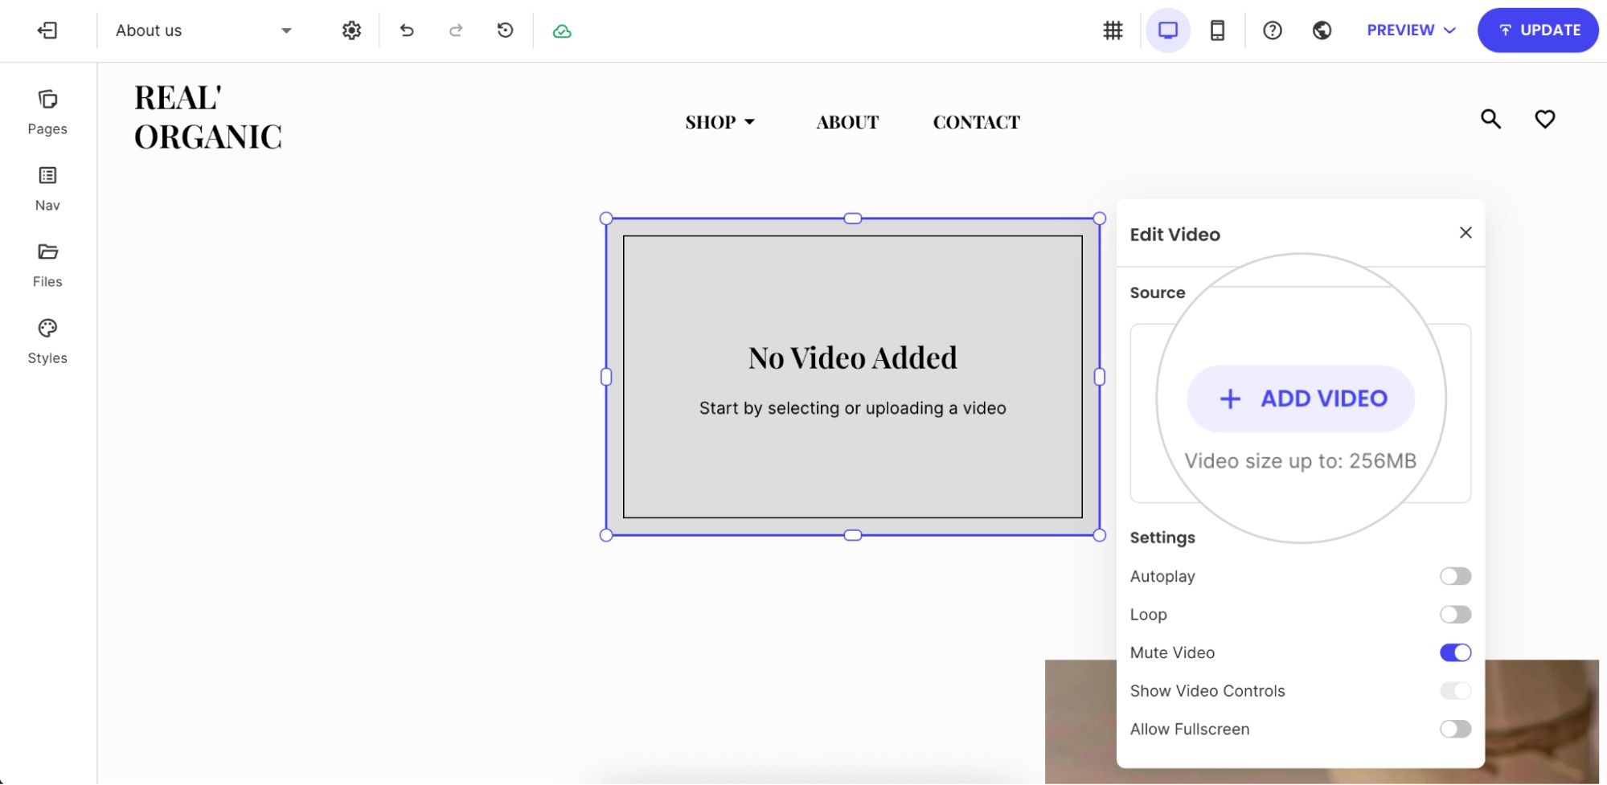The image size is (1607, 785).
Task: Open the About us page dropdown
Action: pos(203,31)
